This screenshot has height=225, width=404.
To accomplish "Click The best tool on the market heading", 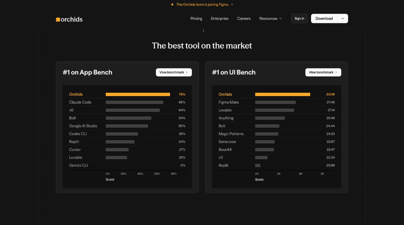I will click(202, 46).
